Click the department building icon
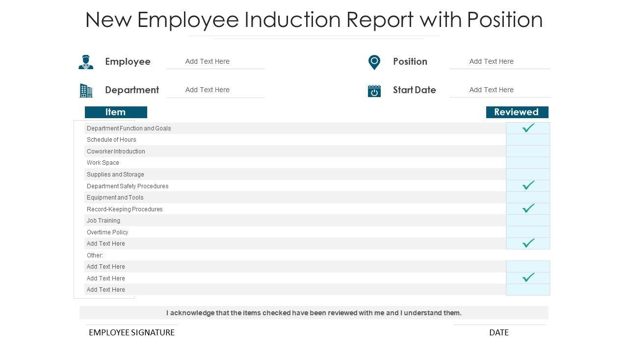 (x=86, y=90)
